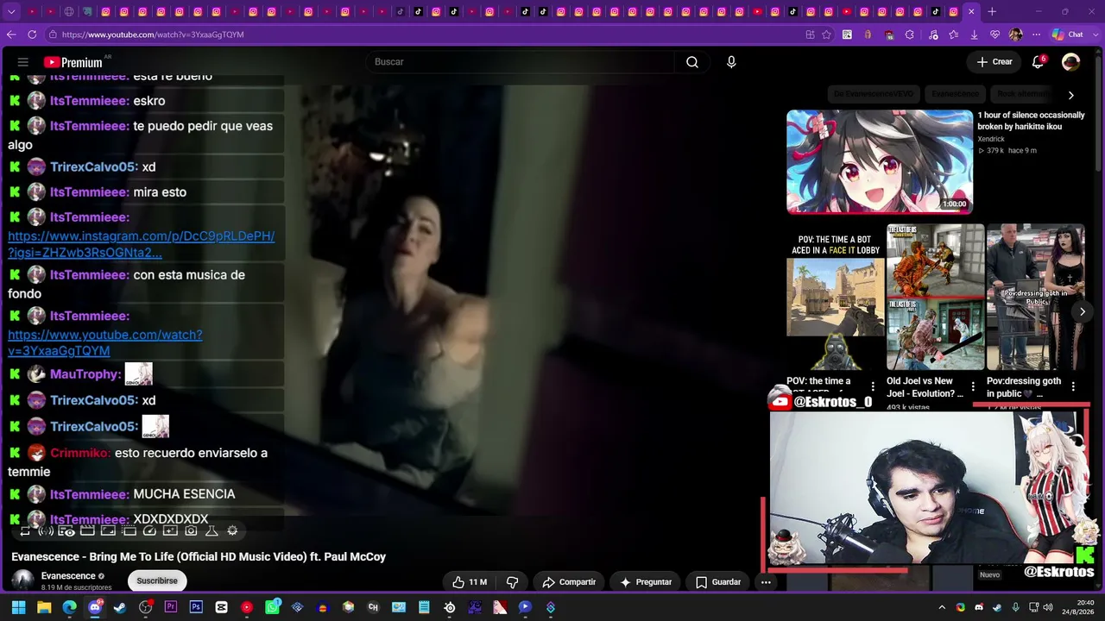Click the YouTube search magnifier button

click(692, 62)
